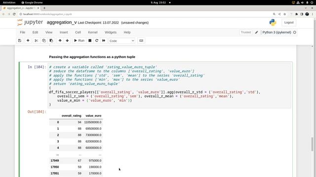
Task: Save notebook with the save and checkpoint icon
Action: 20,40
